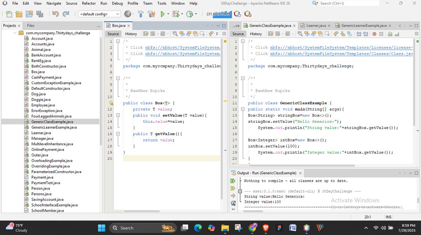Click the Save All toolbar icon
Screen dimensions: 421x235
40,14
